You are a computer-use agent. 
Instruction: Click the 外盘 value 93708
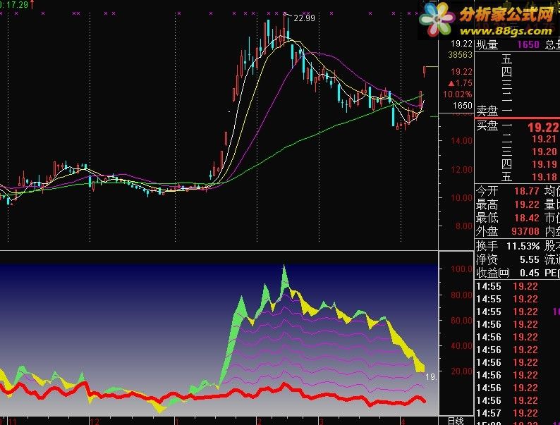[525, 231]
